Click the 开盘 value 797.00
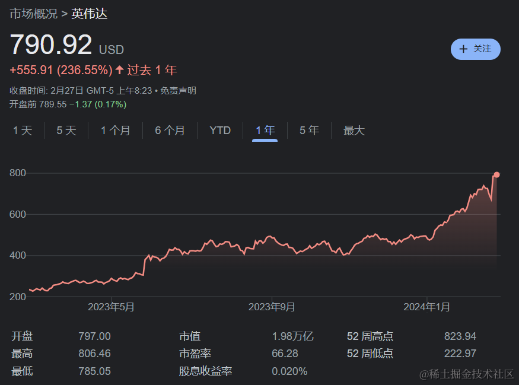 pyautogui.click(x=95, y=336)
